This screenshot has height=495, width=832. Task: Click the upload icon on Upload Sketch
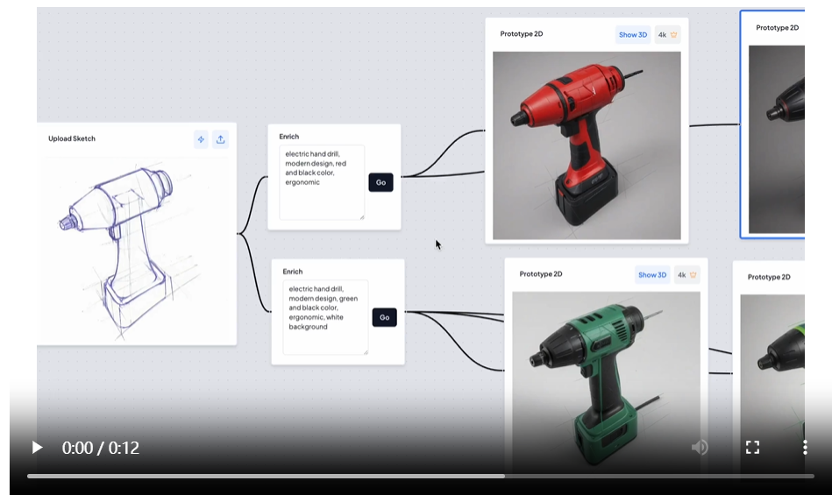tap(220, 139)
